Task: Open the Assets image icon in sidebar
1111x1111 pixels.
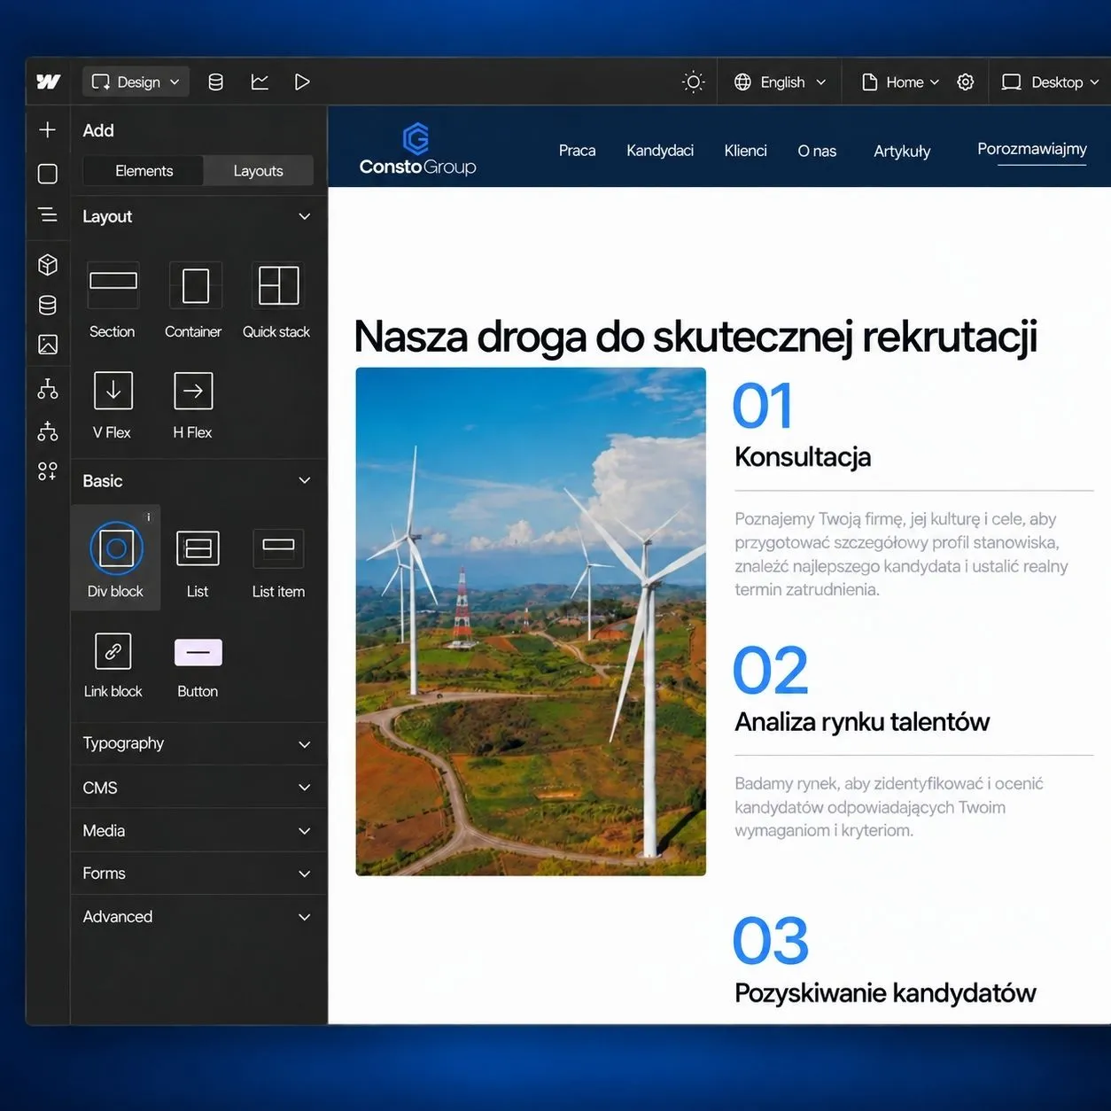Action: point(48,344)
